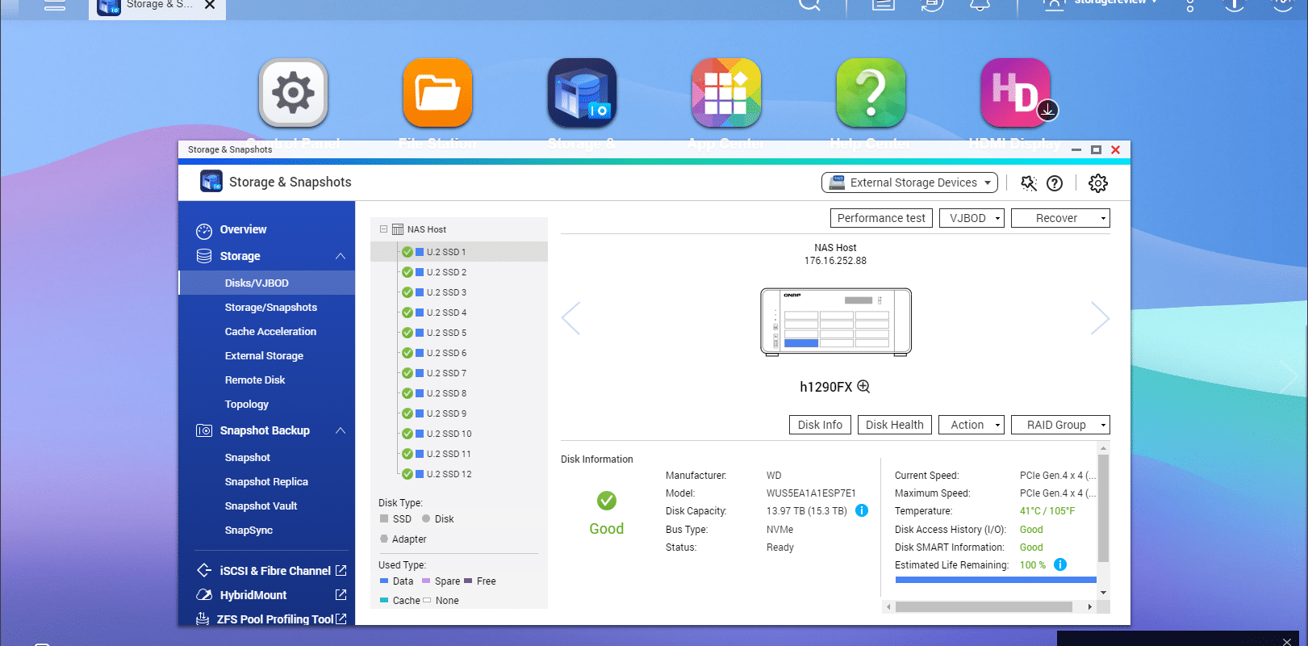Zoom in on the h1290FX model image
Viewport: 1308px width, 646px height.
point(863,386)
